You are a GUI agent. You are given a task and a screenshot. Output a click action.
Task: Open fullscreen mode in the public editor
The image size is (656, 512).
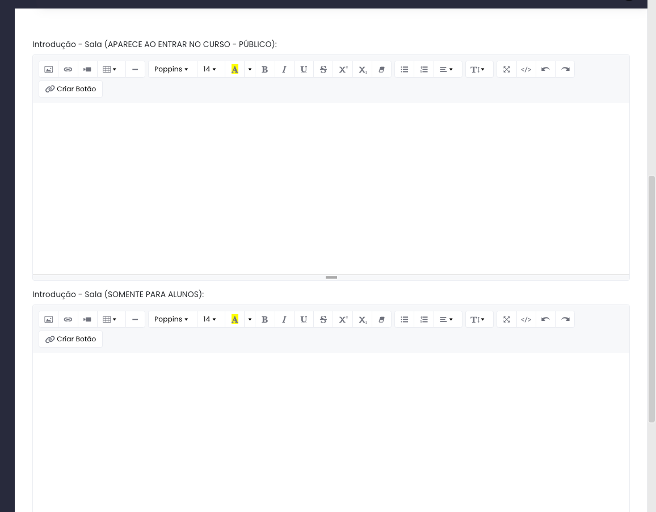pos(507,69)
